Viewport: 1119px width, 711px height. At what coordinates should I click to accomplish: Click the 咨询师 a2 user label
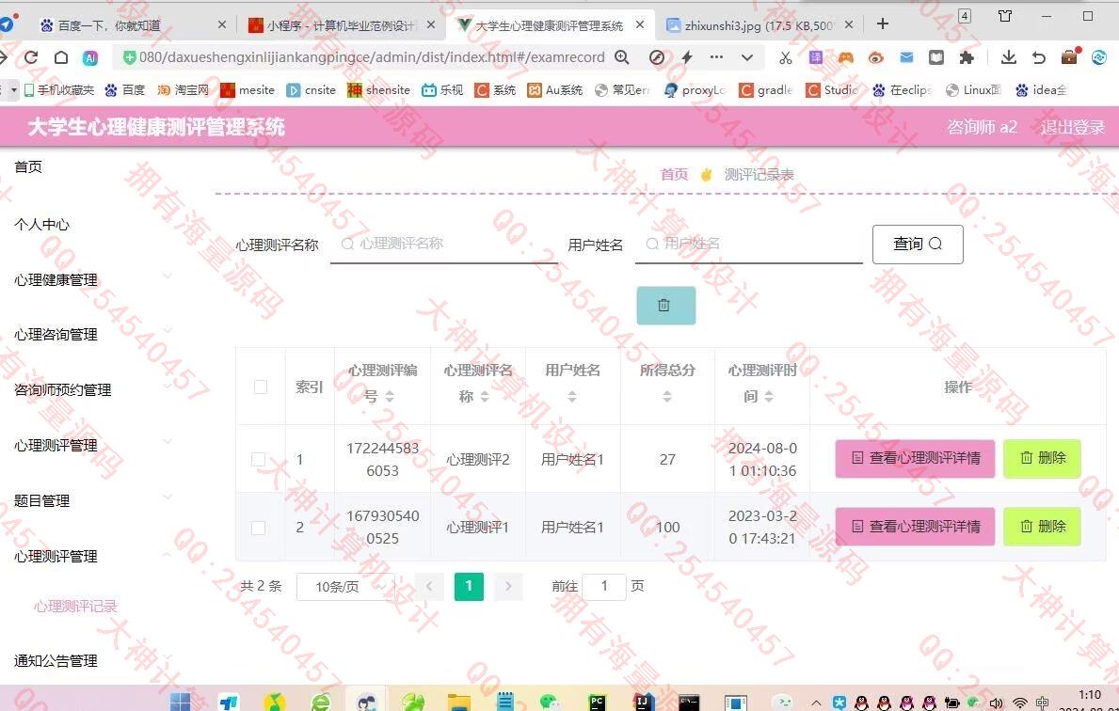pos(982,128)
